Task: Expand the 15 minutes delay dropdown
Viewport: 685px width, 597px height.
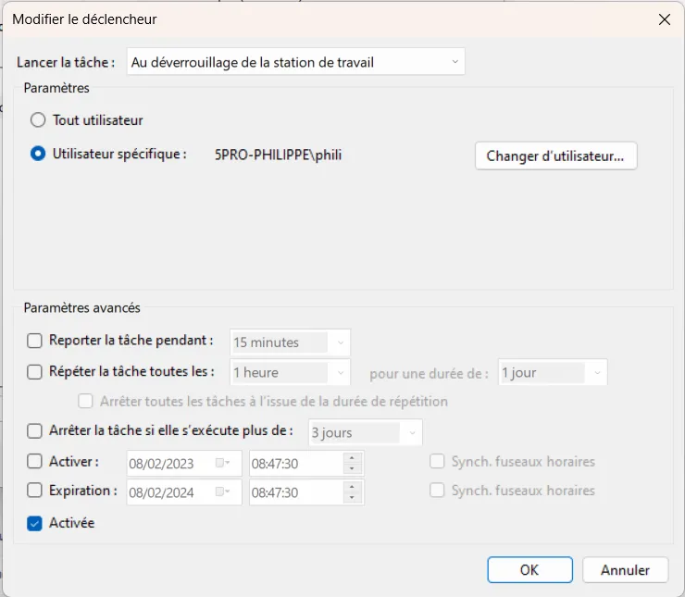Action: (290, 342)
